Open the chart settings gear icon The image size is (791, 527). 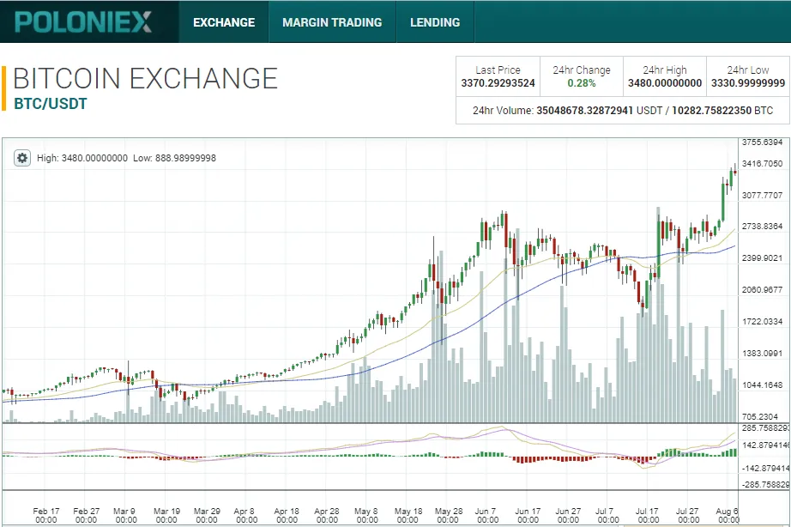[21, 158]
